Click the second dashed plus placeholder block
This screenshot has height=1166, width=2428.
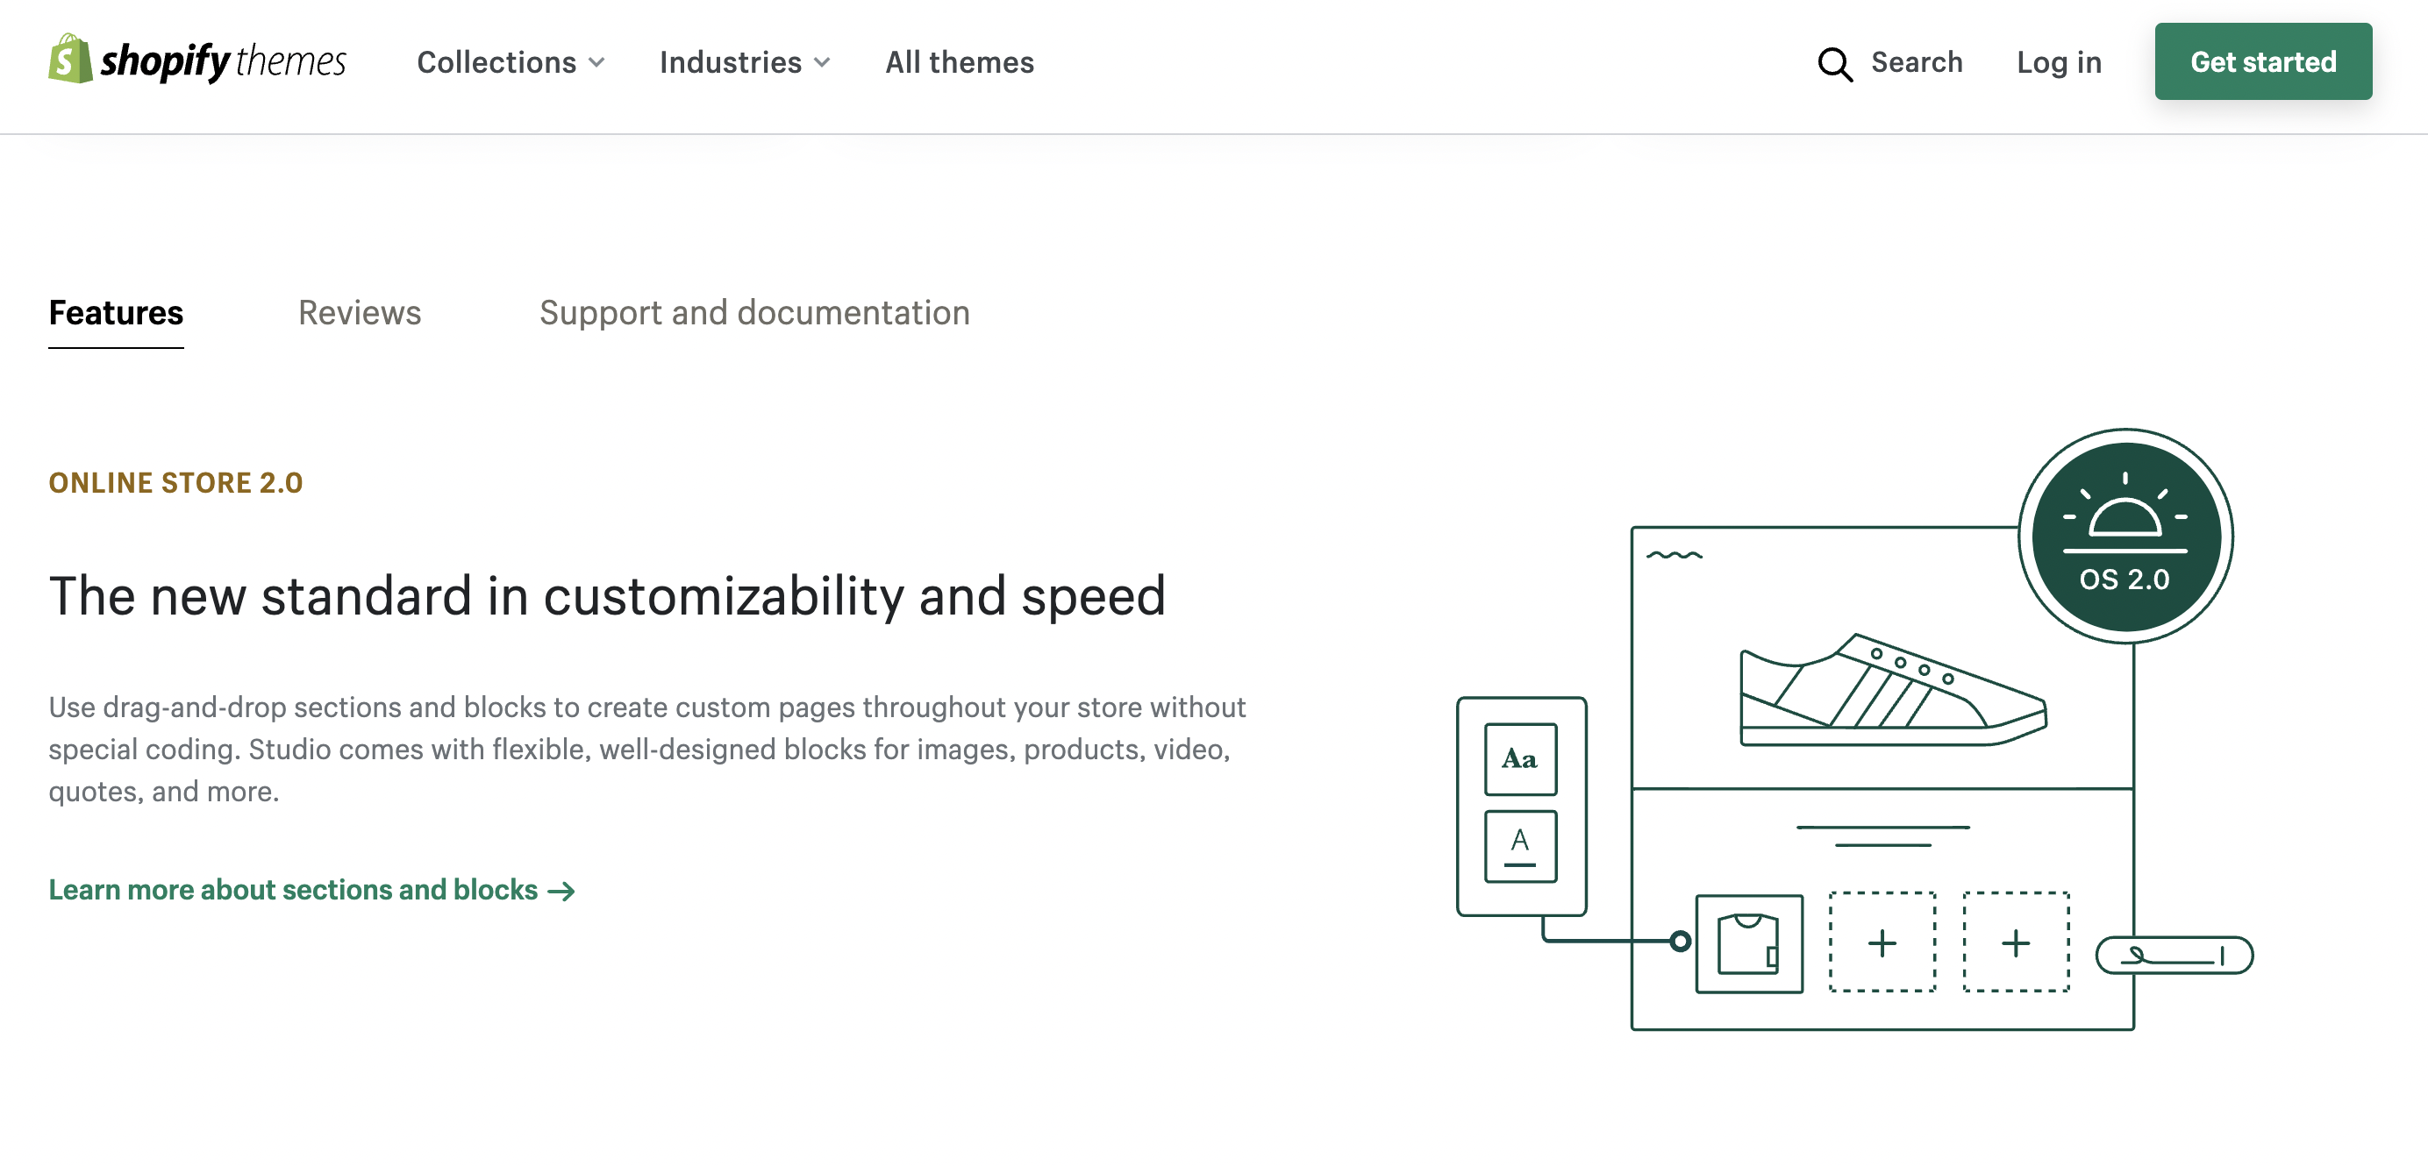[x=2015, y=942]
